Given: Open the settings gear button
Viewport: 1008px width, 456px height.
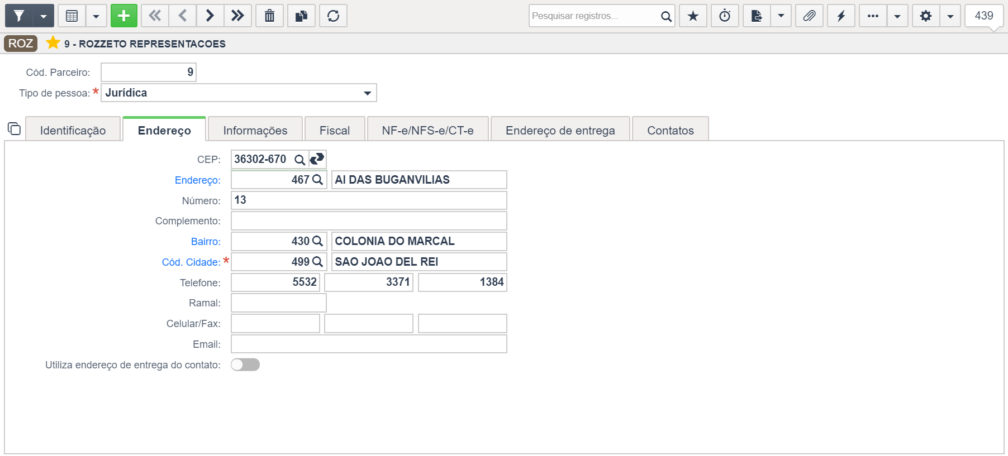Looking at the screenshot, I should point(926,16).
